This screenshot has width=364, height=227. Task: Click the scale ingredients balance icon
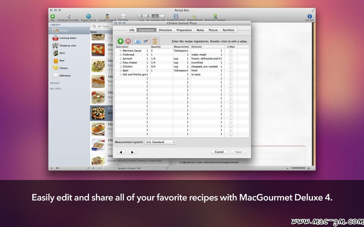[x=155, y=41]
